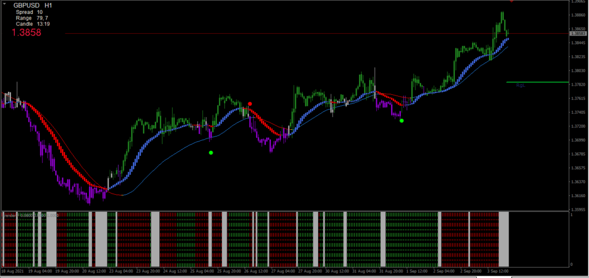Select the red horizontal price line
This screenshot has height=278, width=589.
pyautogui.click(x=288, y=34)
